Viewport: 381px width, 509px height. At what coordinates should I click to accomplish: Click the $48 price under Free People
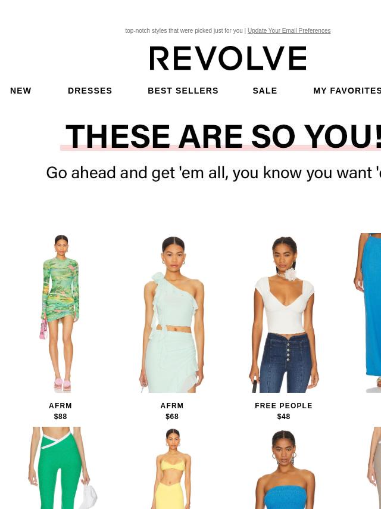point(284,417)
